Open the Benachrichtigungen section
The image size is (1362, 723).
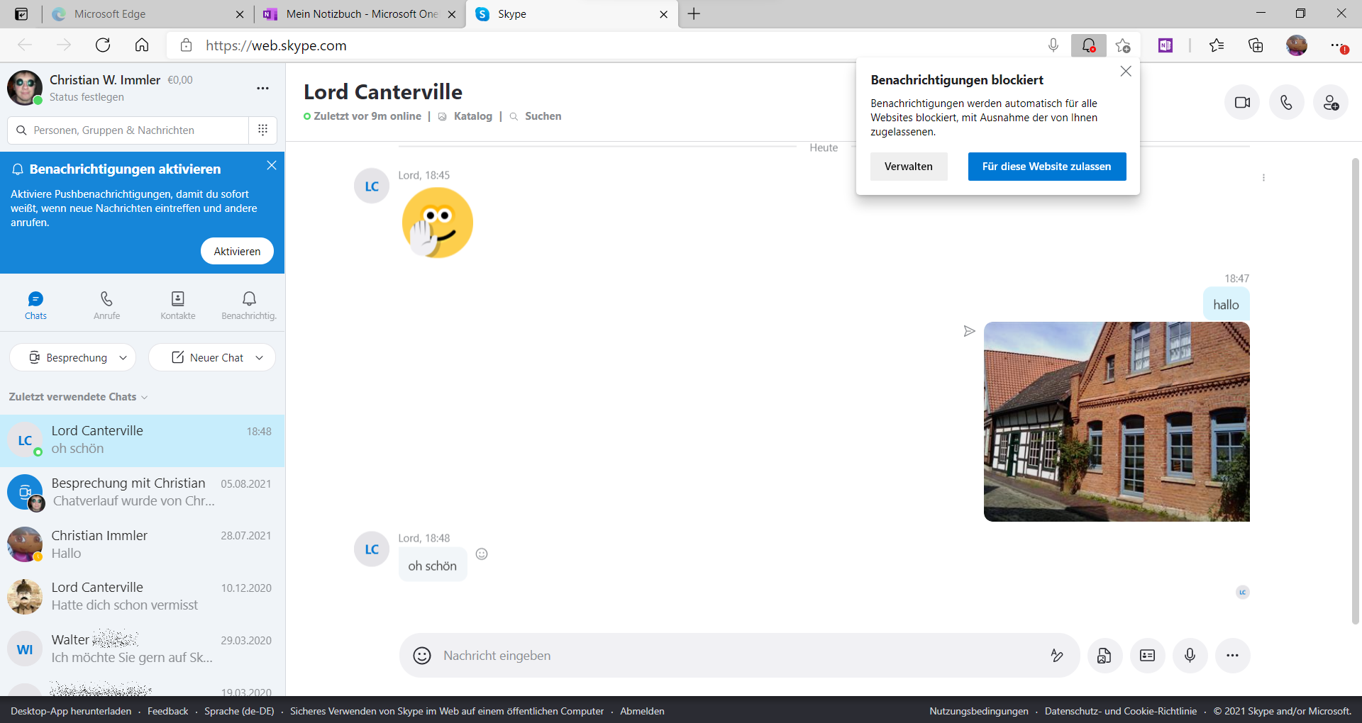[x=248, y=303]
